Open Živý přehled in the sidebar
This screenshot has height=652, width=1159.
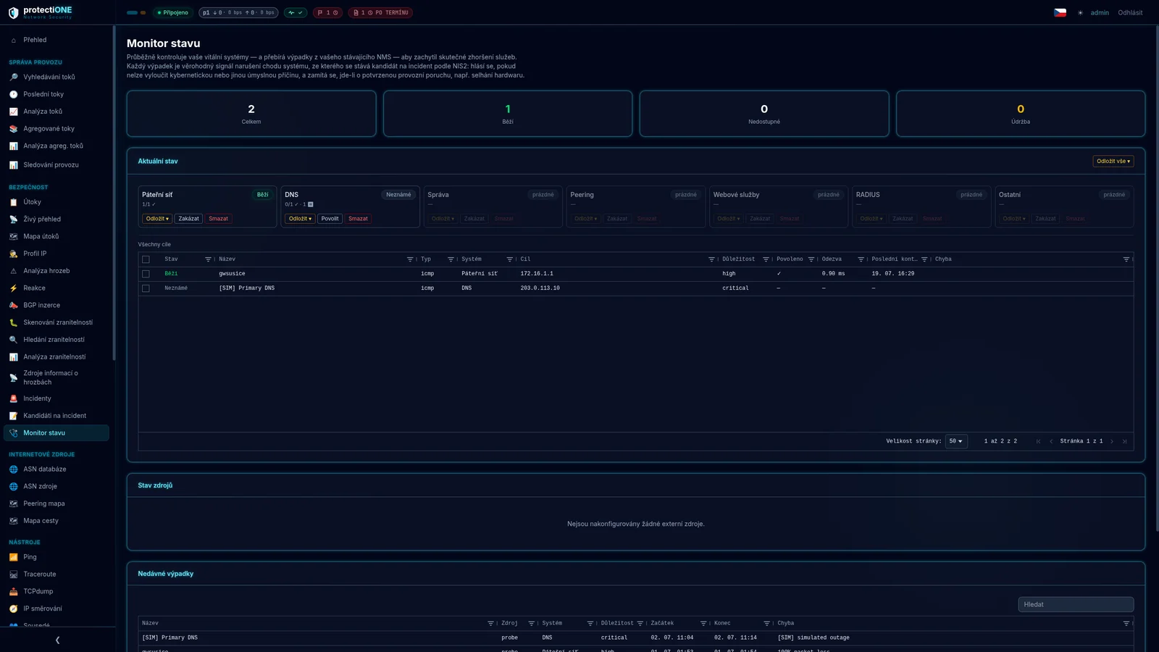pyautogui.click(x=57, y=220)
